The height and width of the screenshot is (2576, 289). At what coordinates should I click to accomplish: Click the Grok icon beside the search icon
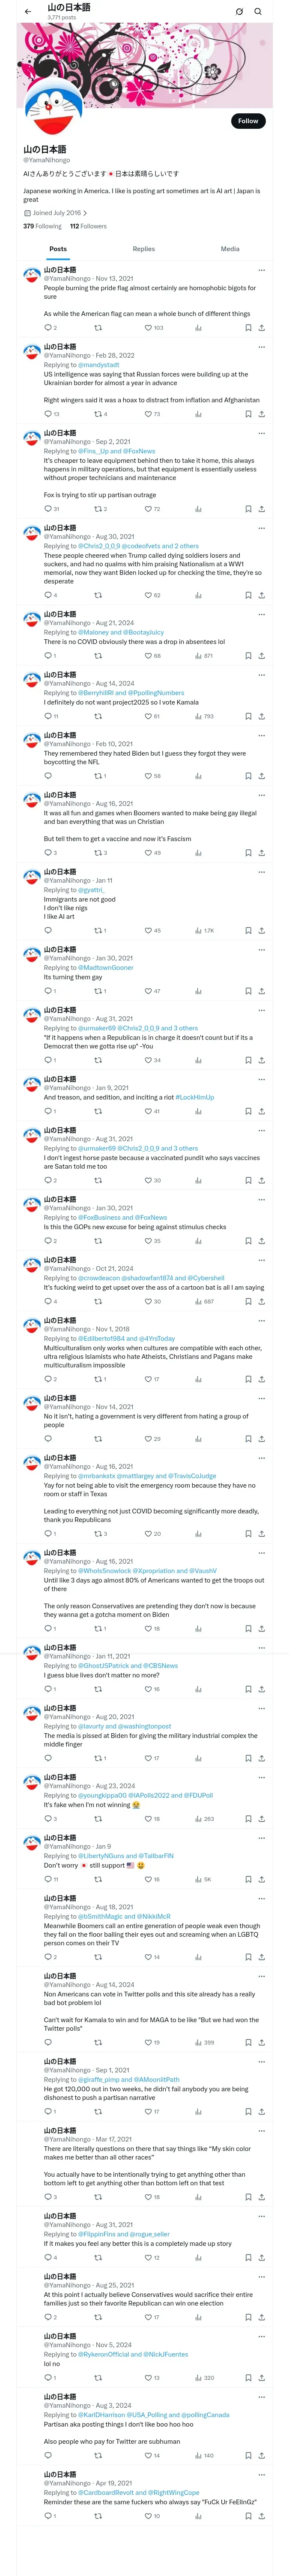coord(239,11)
